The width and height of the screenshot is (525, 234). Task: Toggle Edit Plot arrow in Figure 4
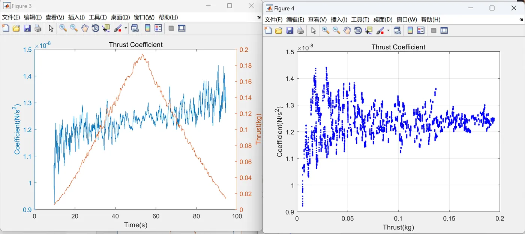click(313, 31)
